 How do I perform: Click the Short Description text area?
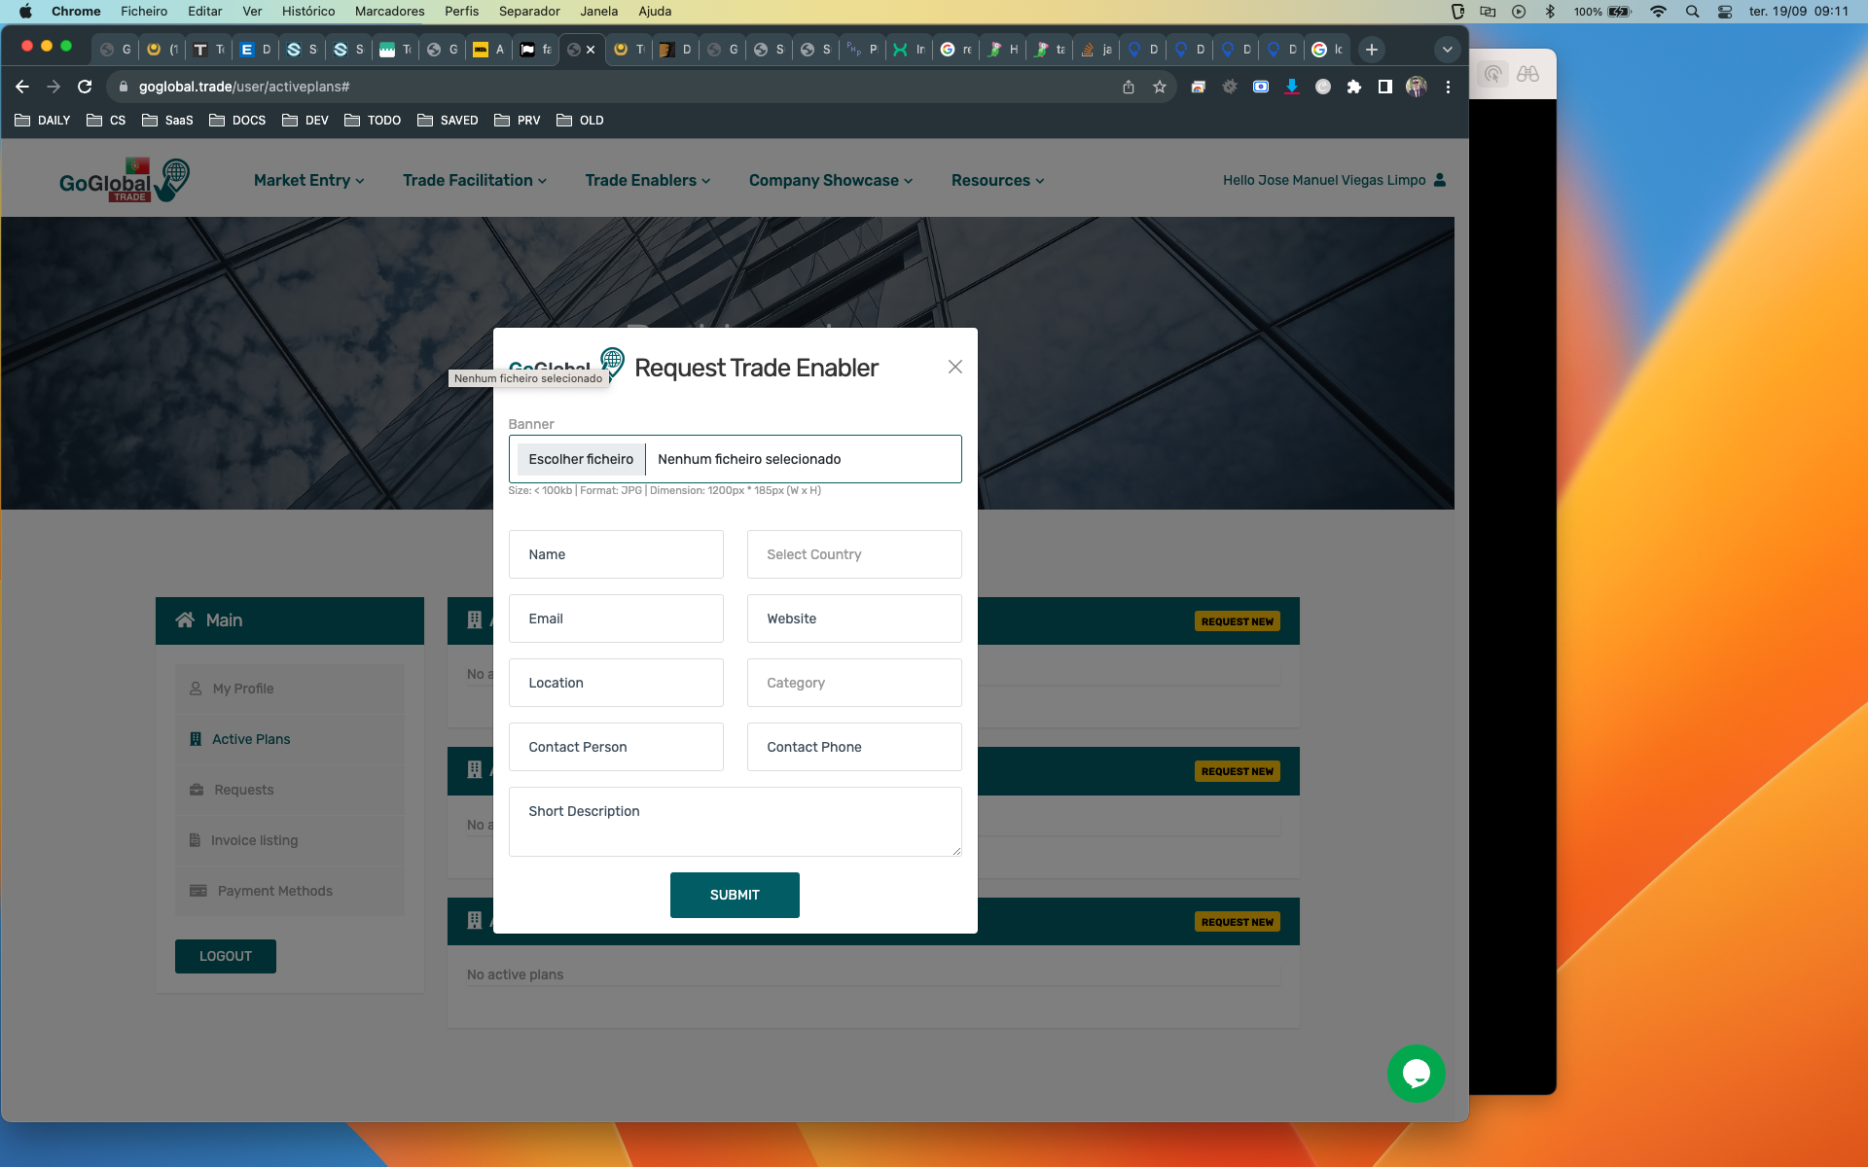[735, 822]
